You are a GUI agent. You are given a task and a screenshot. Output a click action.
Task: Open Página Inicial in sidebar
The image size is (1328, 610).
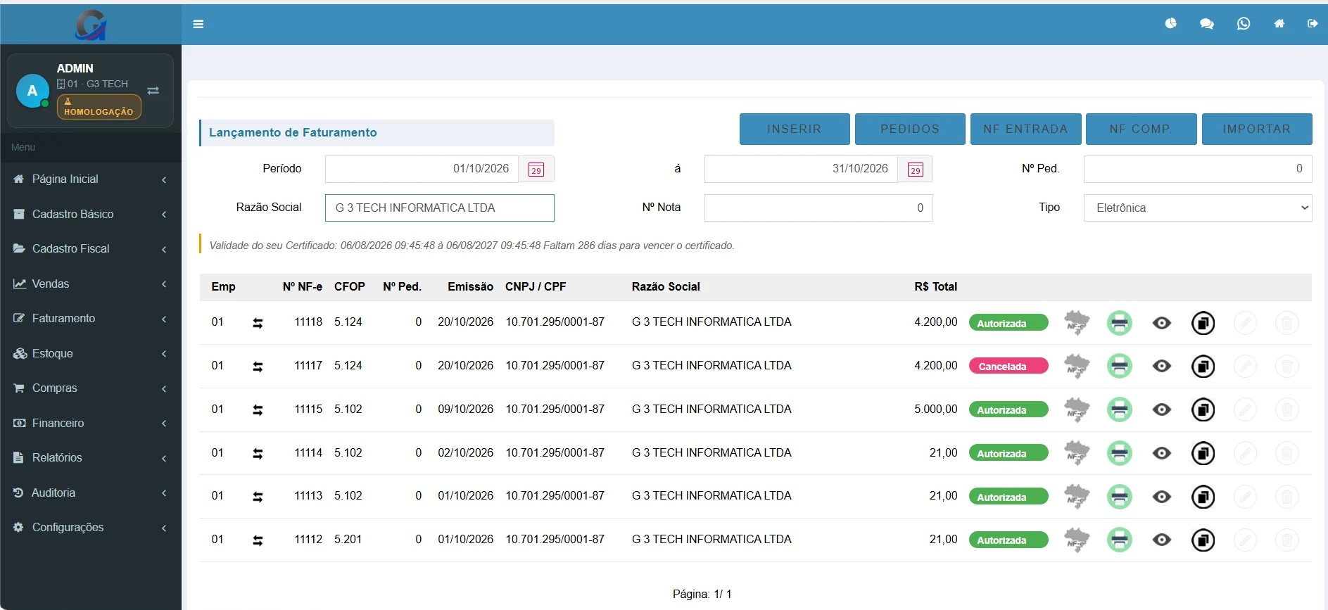click(x=91, y=179)
